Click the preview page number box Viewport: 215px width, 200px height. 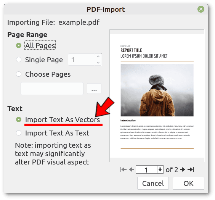pyautogui.click(x=146, y=169)
